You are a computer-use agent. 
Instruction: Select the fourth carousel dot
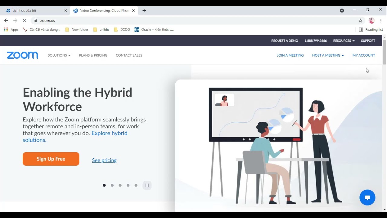(x=128, y=185)
